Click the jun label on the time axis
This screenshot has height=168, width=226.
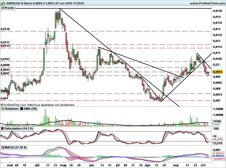[92, 165]
